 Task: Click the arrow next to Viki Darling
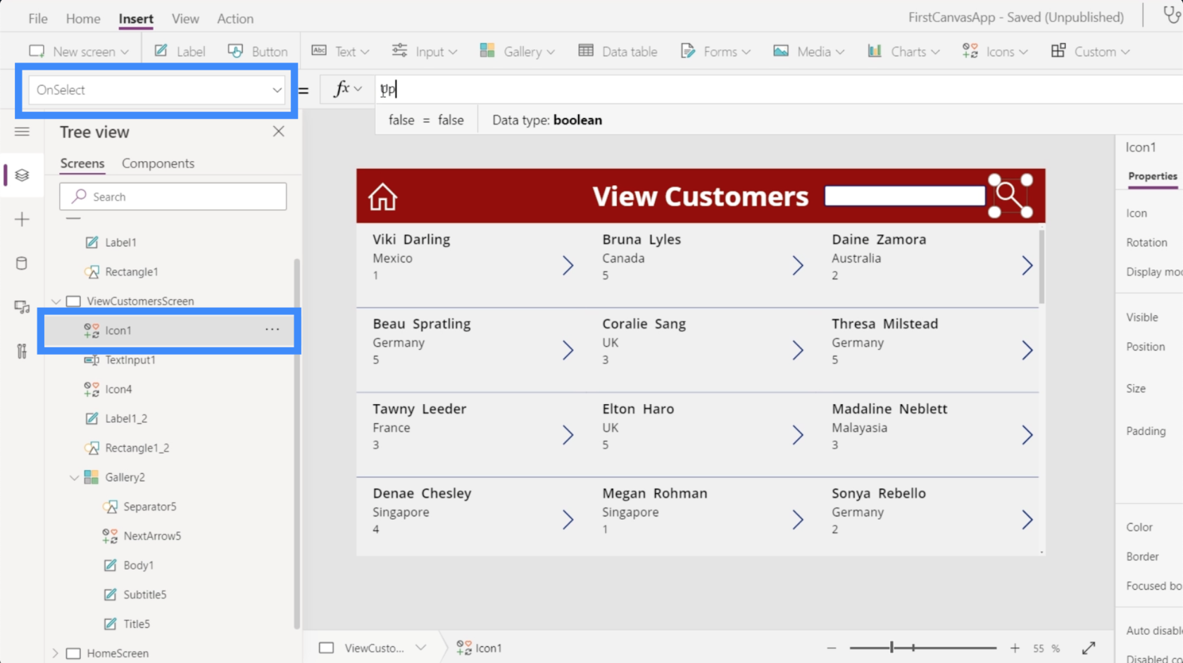568,265
